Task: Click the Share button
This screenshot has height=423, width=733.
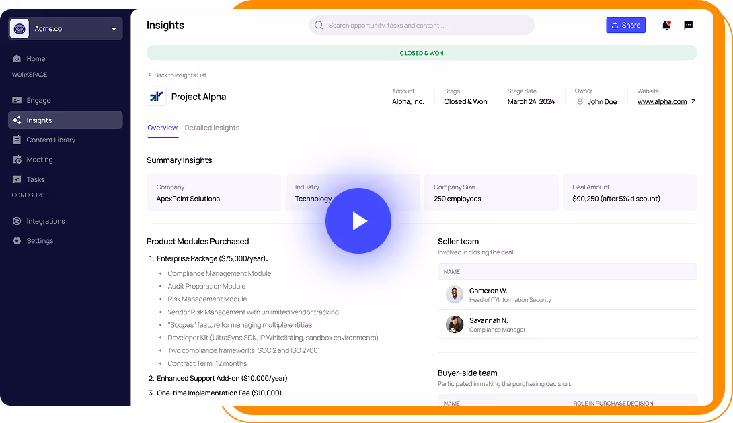Action: 625,26
